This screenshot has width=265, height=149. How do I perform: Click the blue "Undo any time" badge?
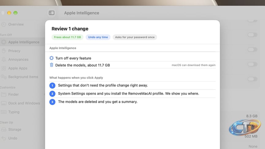(98, 37)
